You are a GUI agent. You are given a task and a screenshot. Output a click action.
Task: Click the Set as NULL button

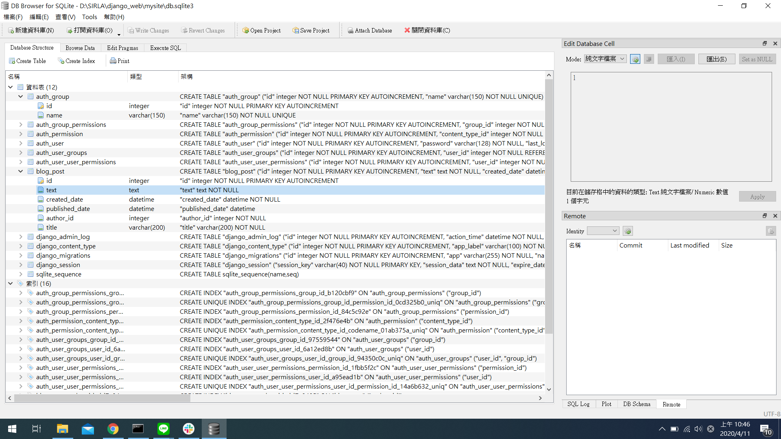point(757,59)
